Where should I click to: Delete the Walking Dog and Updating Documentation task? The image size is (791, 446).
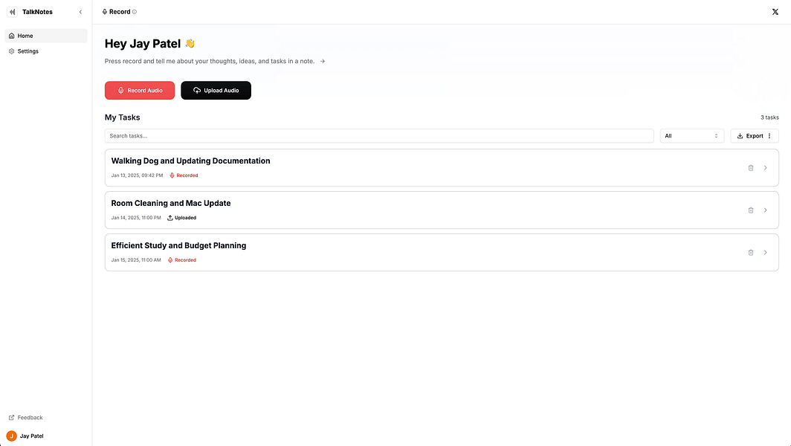click(751, 167)
